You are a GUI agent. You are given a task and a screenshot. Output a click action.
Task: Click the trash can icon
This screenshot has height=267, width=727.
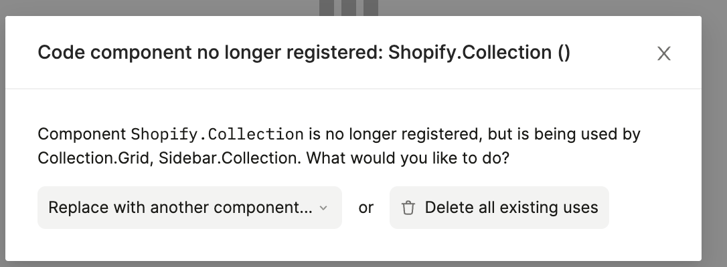[x=408, y=208]
